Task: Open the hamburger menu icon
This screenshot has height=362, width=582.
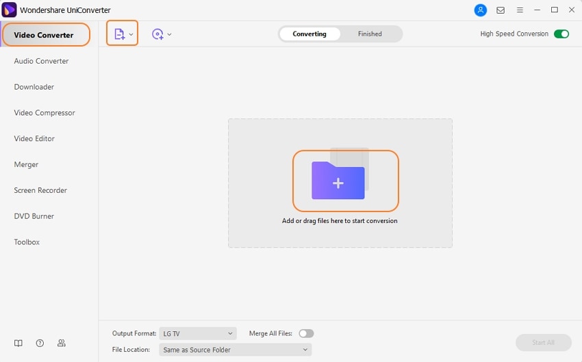Action: click(x=520, y=10)
